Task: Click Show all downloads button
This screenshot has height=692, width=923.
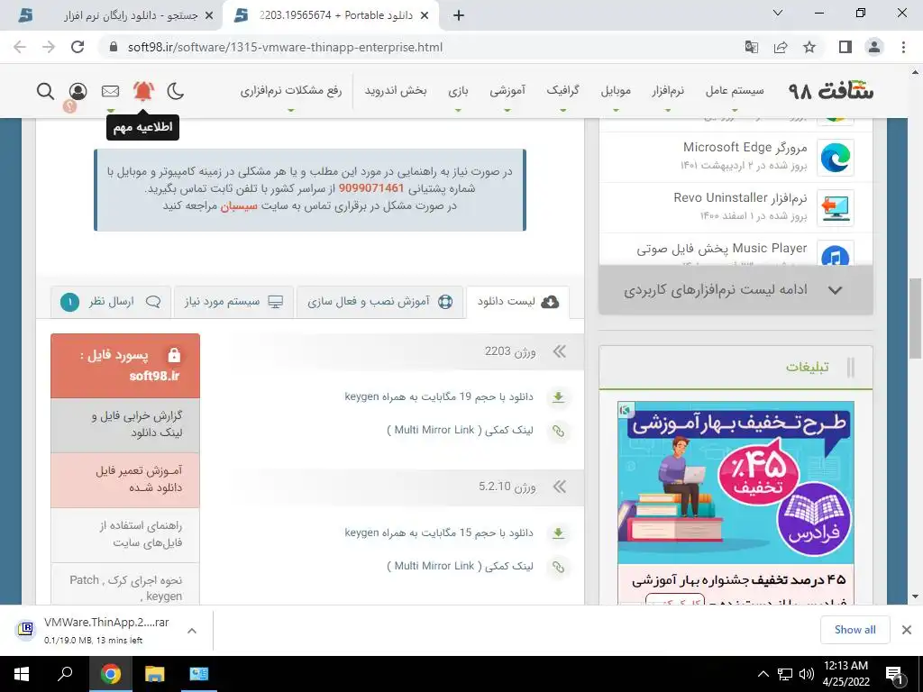Action: coord(854,630)
